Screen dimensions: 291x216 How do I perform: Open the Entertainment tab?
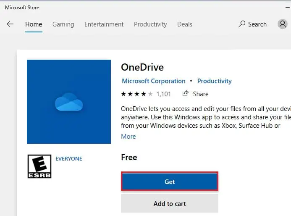click(104, 24)
